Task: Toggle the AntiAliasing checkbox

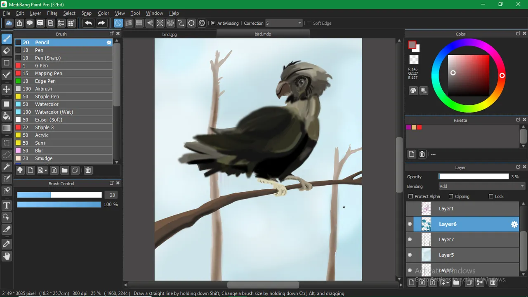Action: click(x=213, y=23)
